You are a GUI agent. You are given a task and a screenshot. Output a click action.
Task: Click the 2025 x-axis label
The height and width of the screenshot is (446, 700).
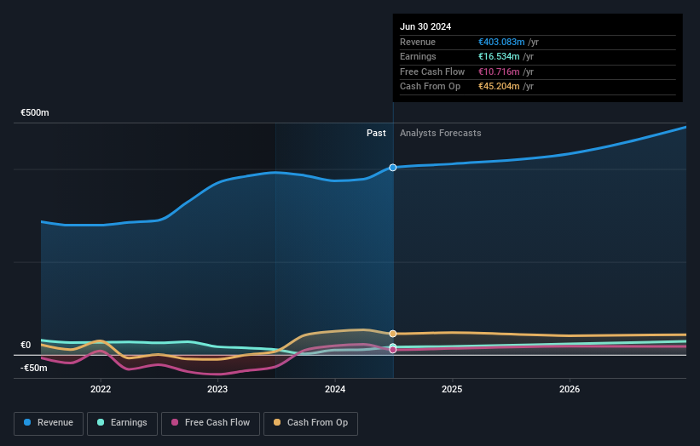pyautogui.click(x=452, y=389)
